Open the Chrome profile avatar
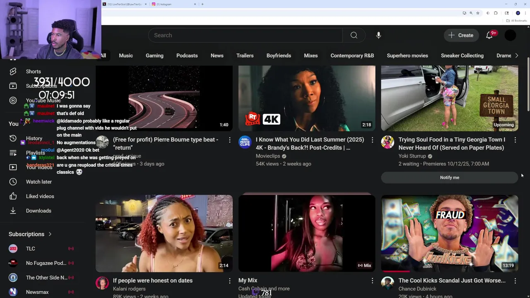Viewport: 530px width, 298px height. [518, 13]
